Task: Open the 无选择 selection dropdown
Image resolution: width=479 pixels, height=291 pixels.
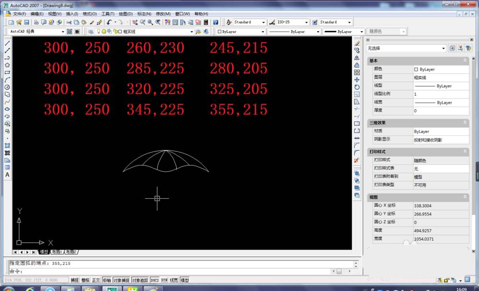Action: pyautogui.click(x=443, y=48)
